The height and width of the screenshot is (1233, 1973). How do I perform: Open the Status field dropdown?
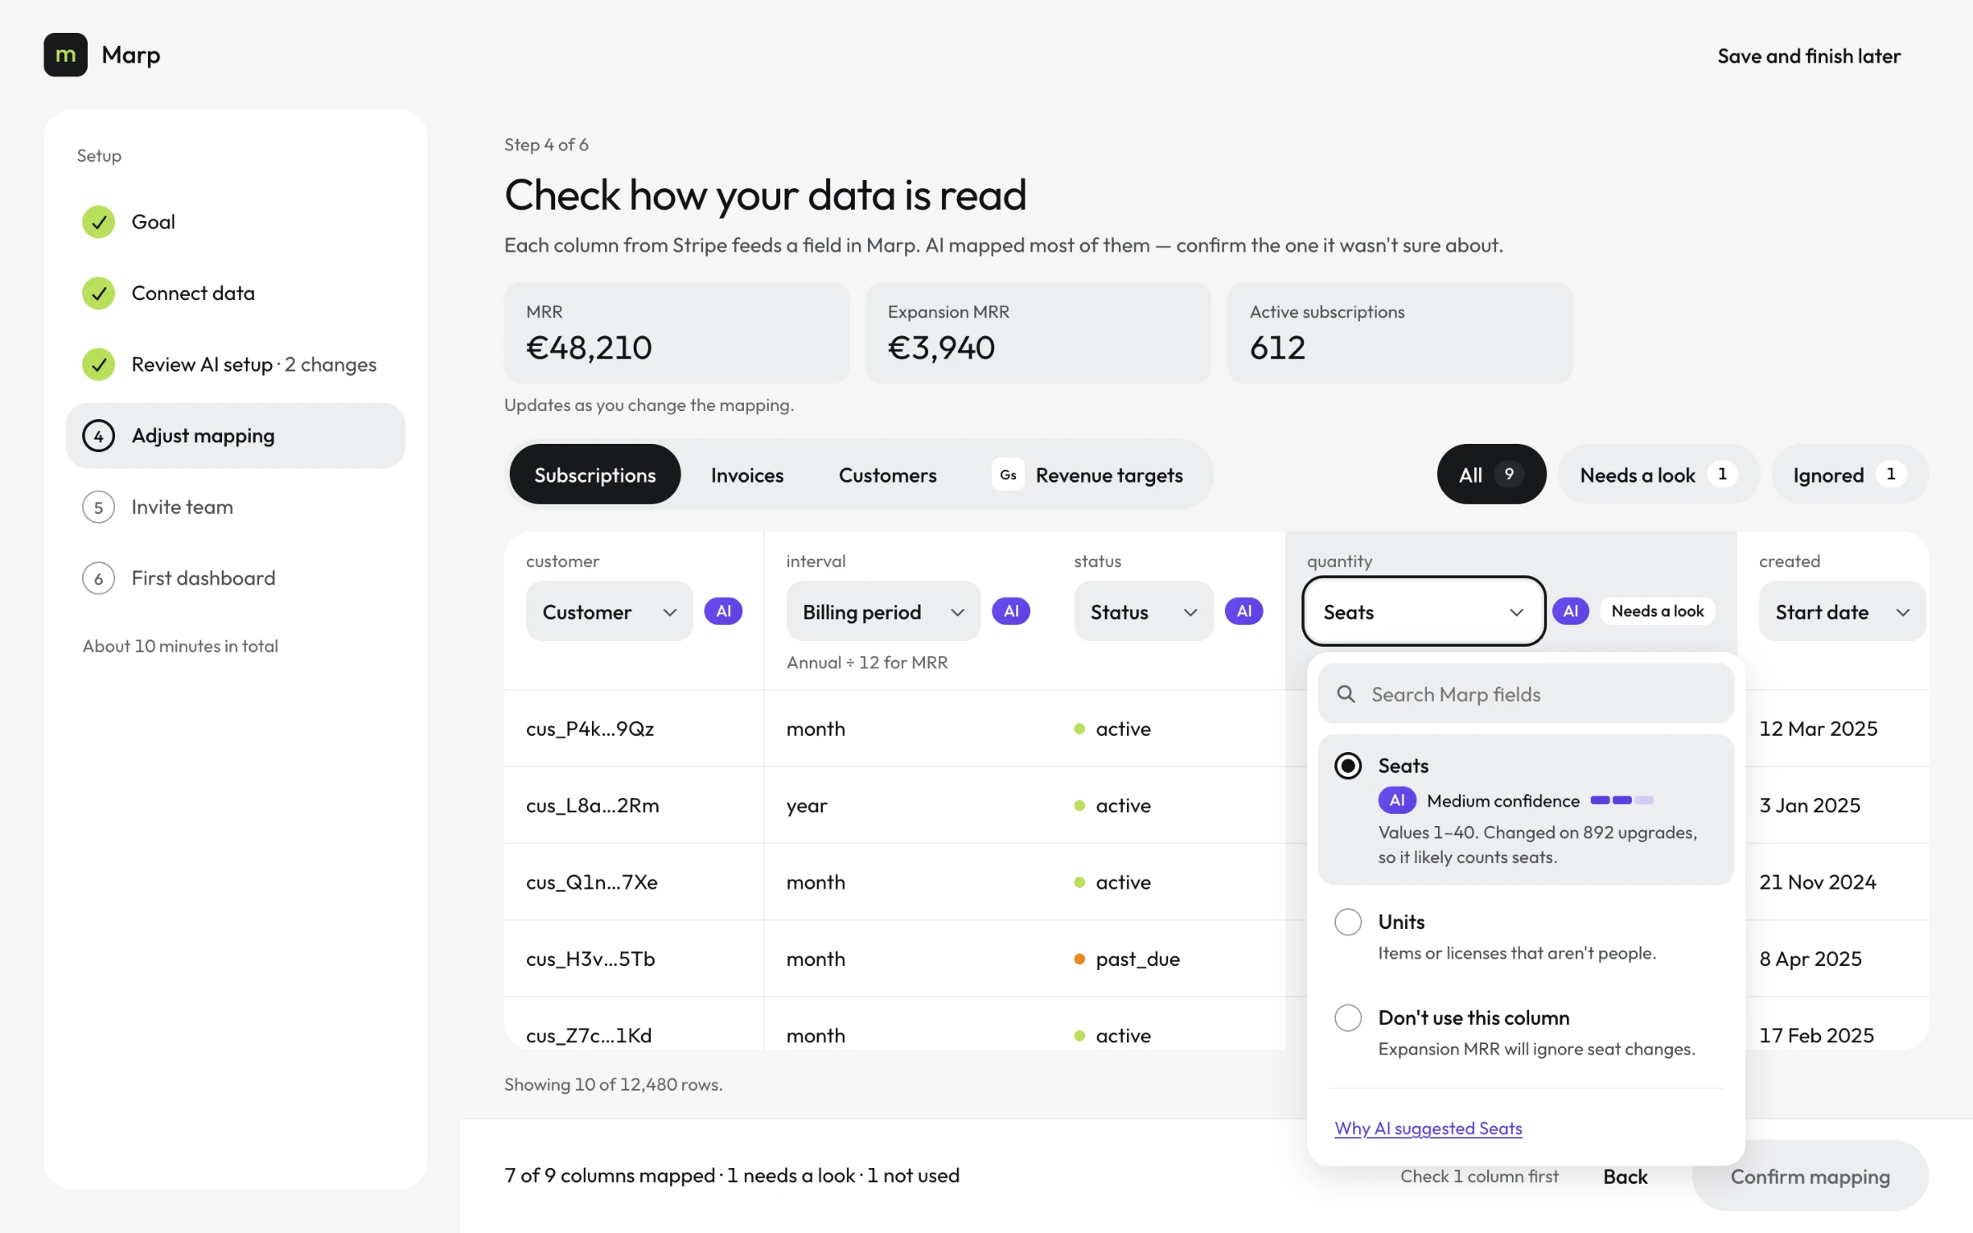(x=1143, y=612)
